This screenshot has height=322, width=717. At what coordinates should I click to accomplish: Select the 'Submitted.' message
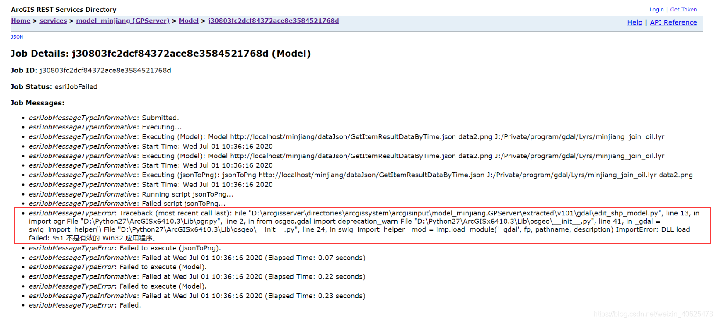pyautogui.click(x=104, y=118)
